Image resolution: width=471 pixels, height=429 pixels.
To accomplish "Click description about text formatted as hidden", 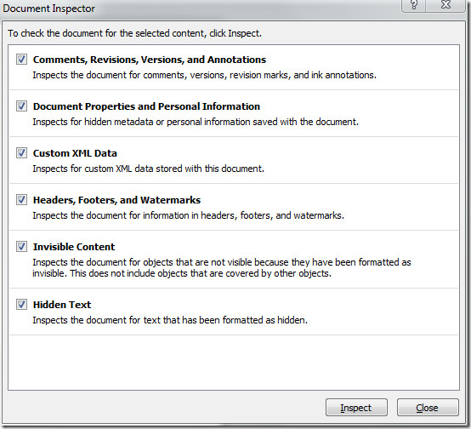I will [170, 320].
